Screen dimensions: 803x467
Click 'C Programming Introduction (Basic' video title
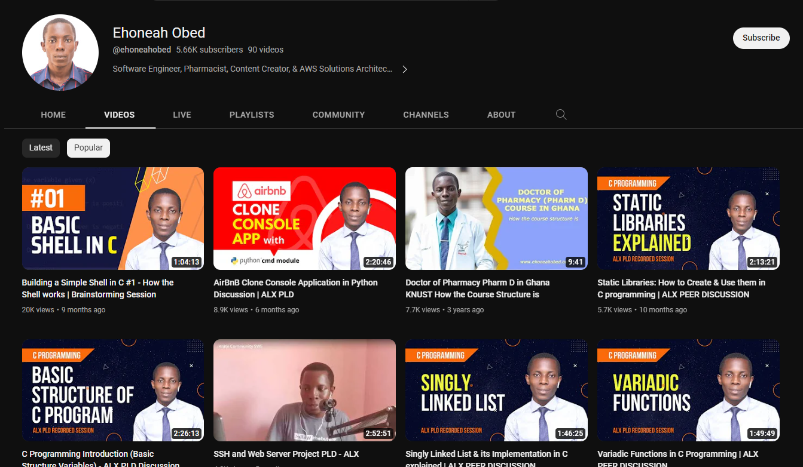(100, 459)
